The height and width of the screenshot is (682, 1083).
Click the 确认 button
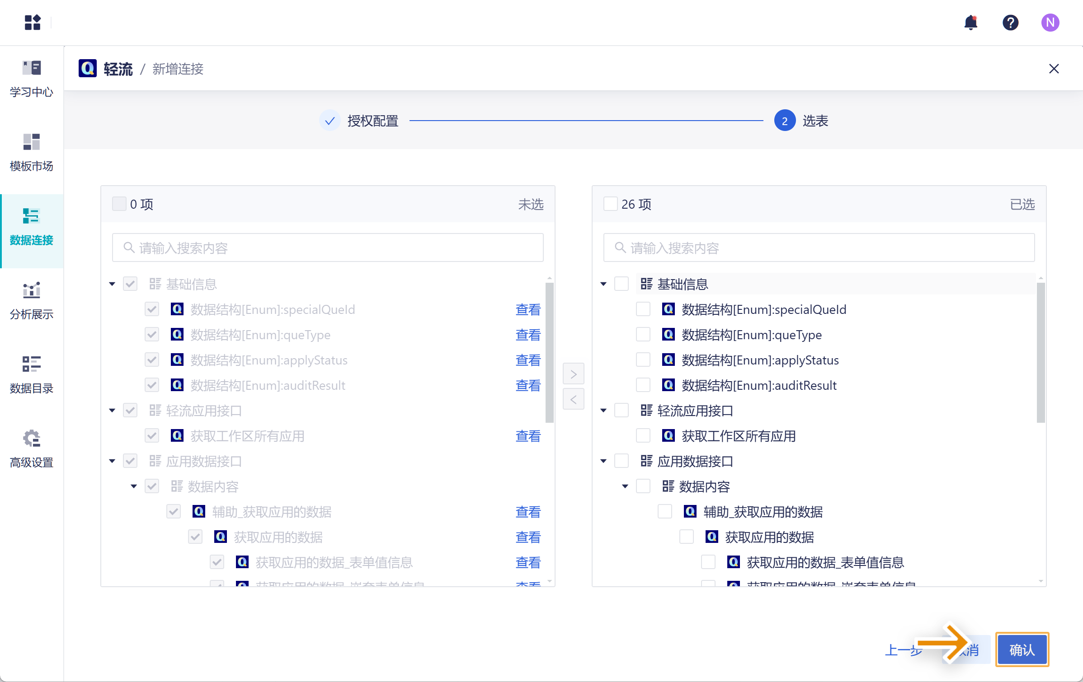coord(1022,650)
